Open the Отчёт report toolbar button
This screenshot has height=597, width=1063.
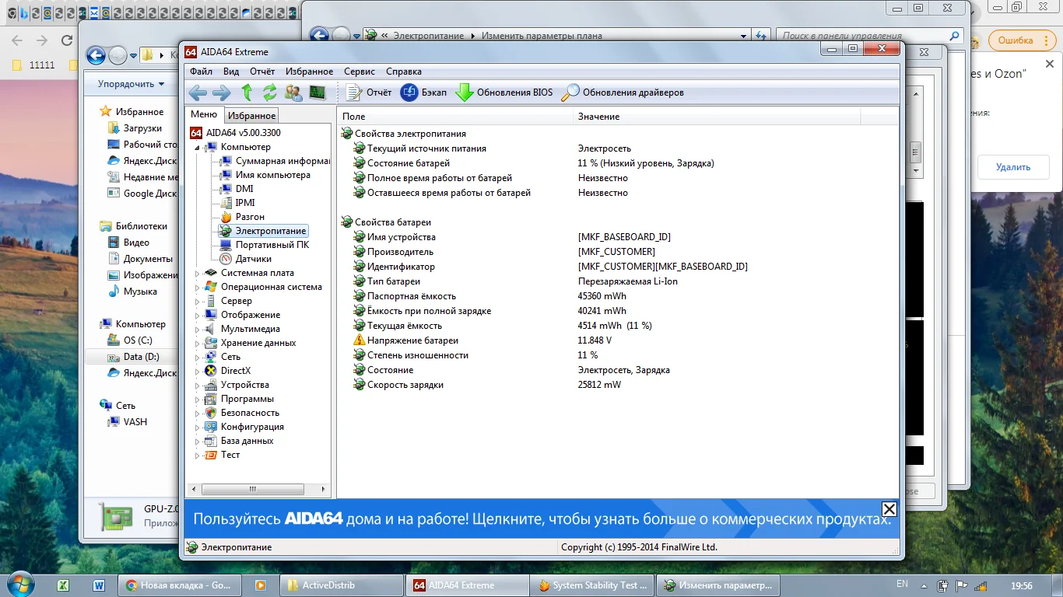tap(369, 93)
